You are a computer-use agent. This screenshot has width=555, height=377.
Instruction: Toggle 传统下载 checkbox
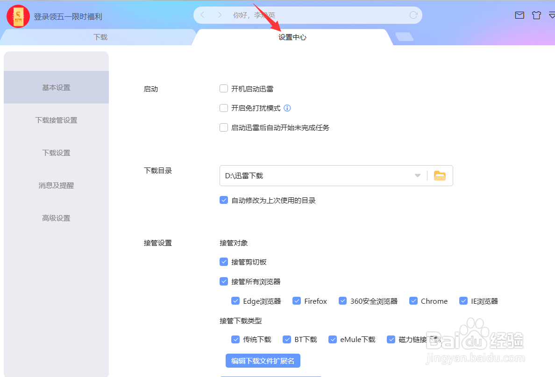point(235,340)
